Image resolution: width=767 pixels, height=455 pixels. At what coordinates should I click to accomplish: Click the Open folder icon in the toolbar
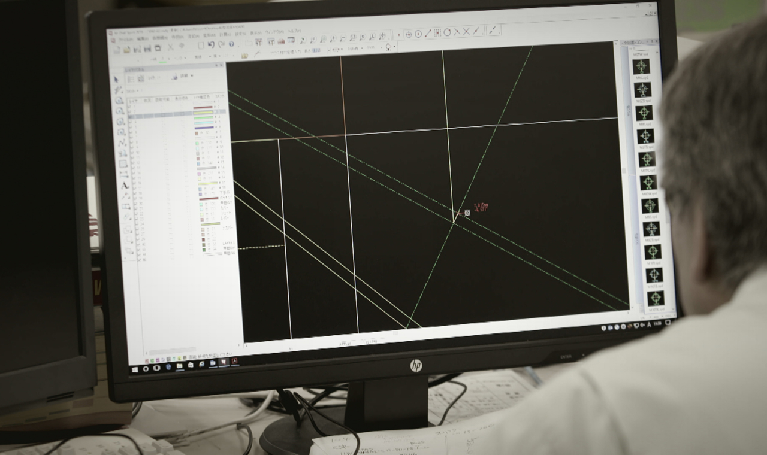pyautogui.click(x=127, y=49)
